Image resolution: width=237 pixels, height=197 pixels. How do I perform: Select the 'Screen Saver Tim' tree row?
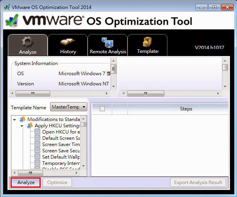click(x=61, y=144)
